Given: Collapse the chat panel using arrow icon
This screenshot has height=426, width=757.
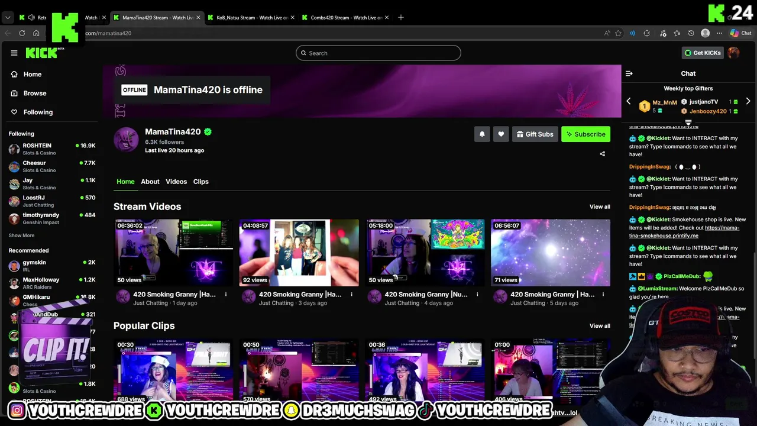Looking at the screenshot, I should point(629,73).
